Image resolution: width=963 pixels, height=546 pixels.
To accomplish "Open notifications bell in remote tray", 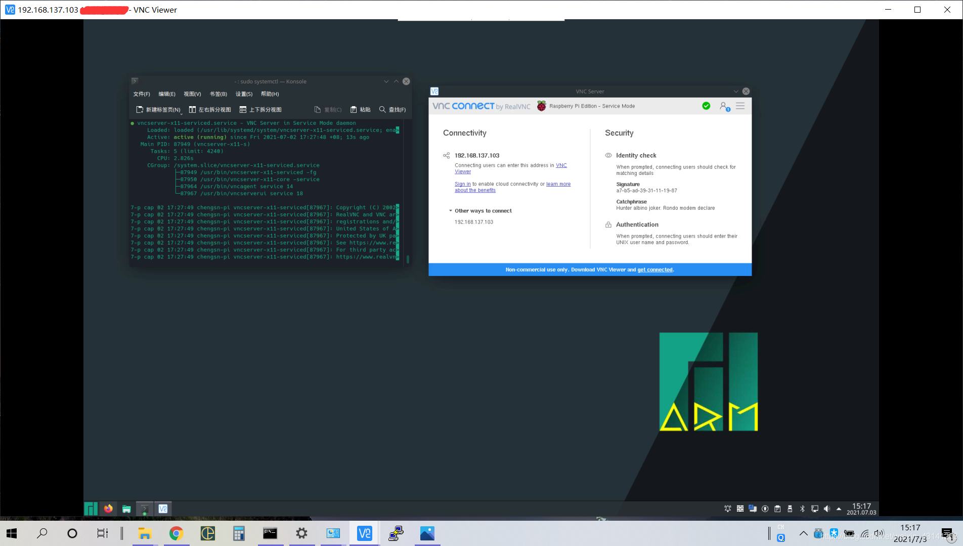I will coord(728,509).
